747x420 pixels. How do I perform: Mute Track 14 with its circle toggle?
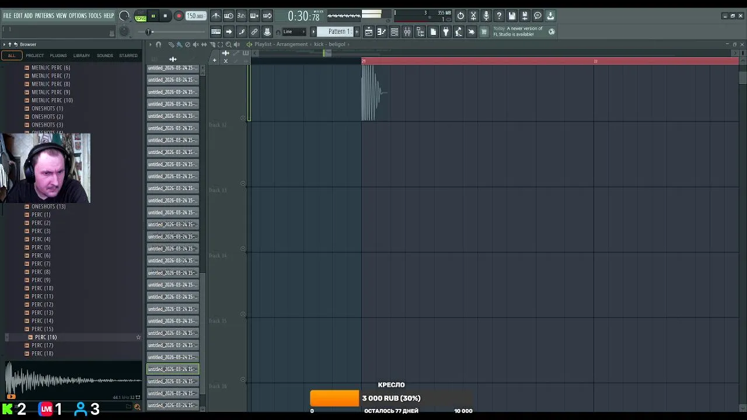point(243,314)
